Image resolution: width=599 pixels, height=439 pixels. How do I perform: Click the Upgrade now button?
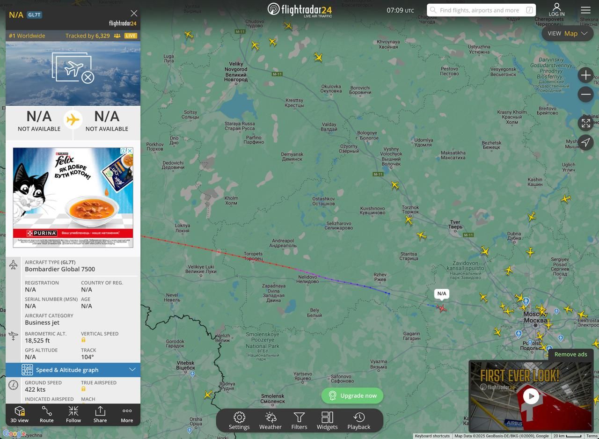(352, 395)
